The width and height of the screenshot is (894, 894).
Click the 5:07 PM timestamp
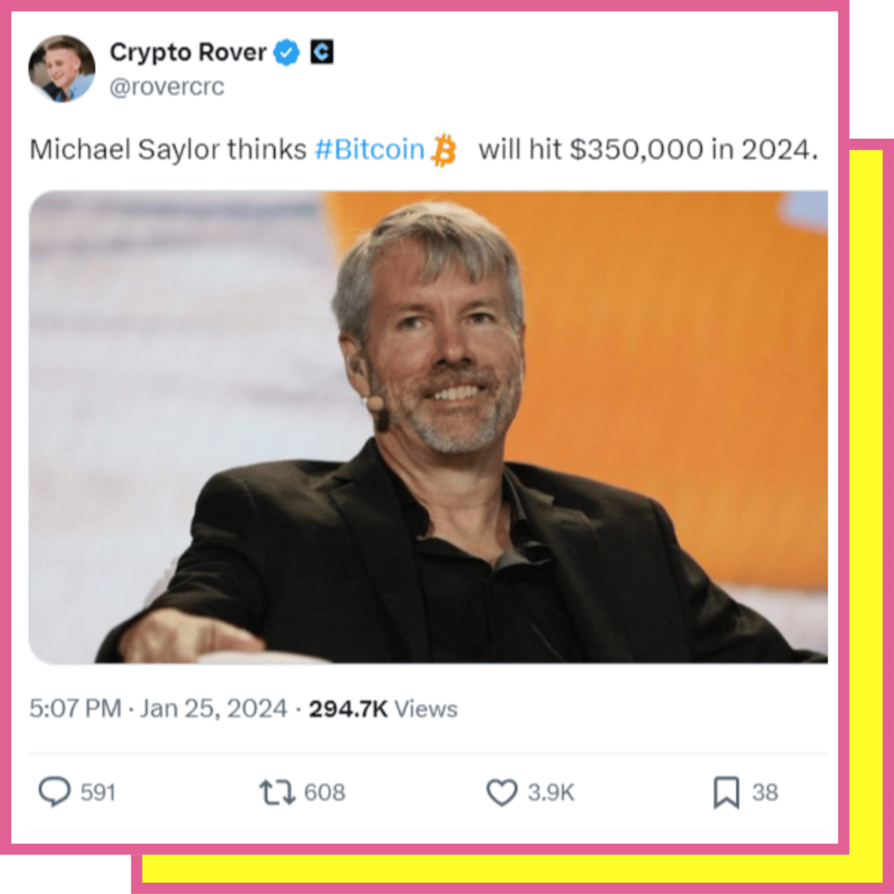[x=75, y=709]
